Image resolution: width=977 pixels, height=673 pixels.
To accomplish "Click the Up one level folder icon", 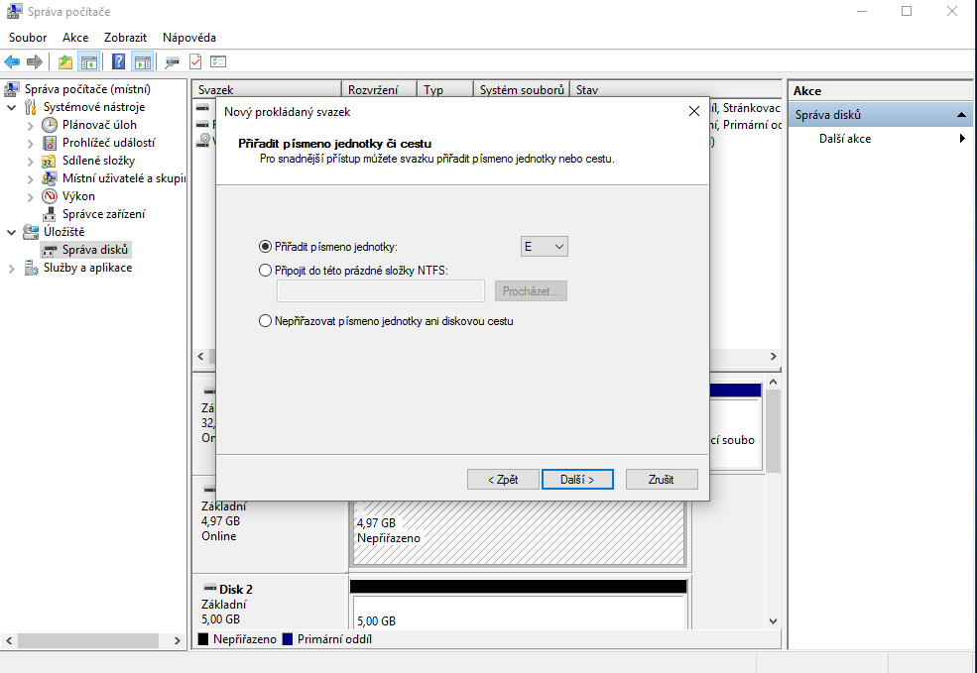I will [x=65, y=61].
